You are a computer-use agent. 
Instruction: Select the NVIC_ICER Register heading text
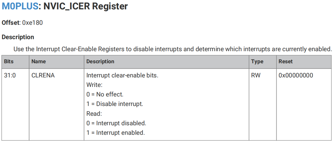point(85,6)
